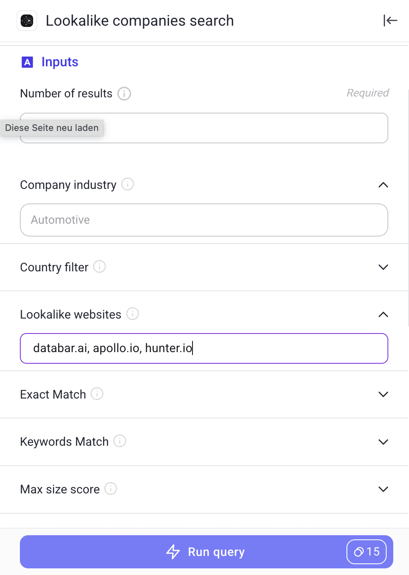Collapse the side panel with arrow icon

click(x=390, y=20)
